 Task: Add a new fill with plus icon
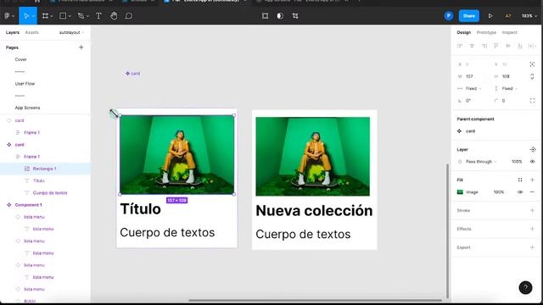pyautogui.click(x=532, y=180)
